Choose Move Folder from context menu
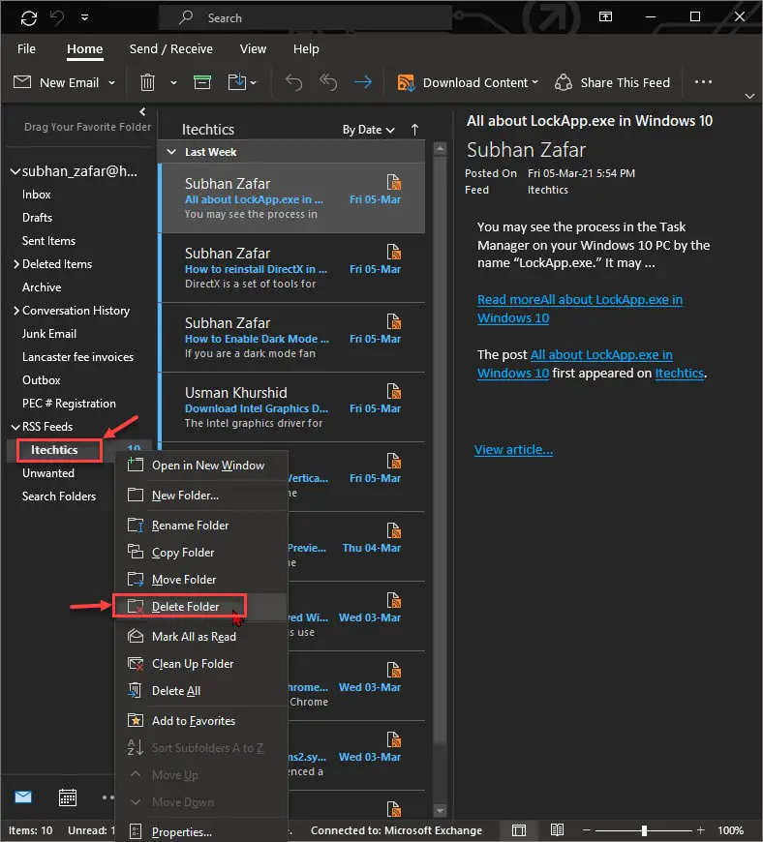763x842 pixels. coord(201,580)
